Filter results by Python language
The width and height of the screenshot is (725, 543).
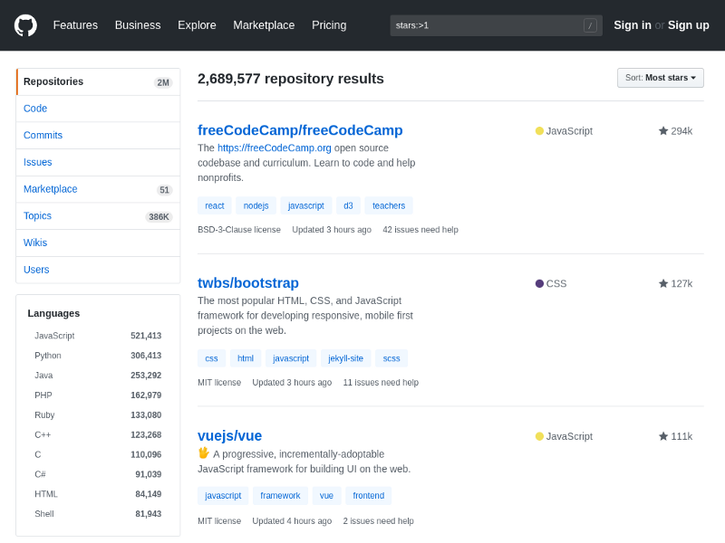click(x=98, y=356)
